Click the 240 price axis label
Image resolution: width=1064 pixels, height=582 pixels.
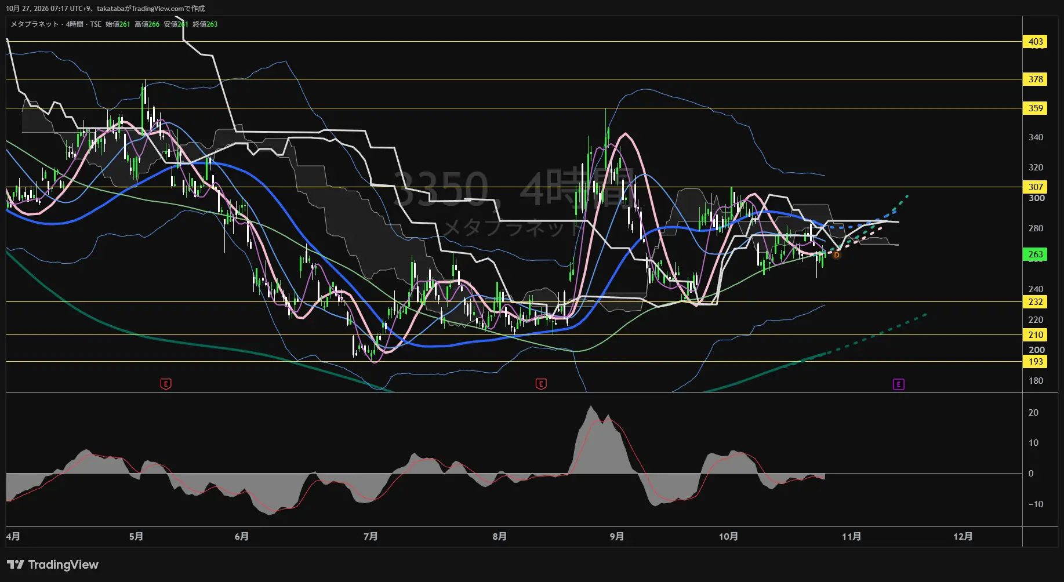coord(1036,289)
